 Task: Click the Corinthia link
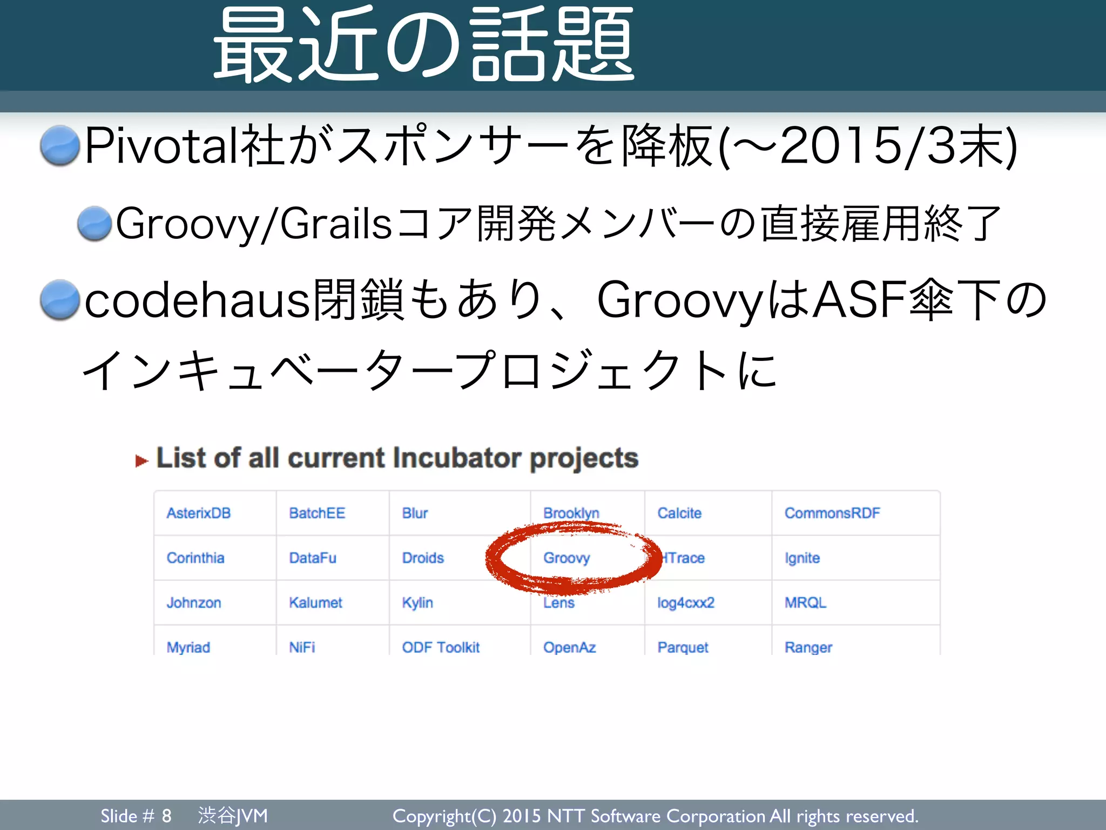(x=195, y=558)
